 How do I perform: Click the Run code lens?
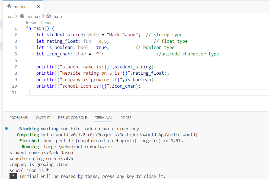34,23
